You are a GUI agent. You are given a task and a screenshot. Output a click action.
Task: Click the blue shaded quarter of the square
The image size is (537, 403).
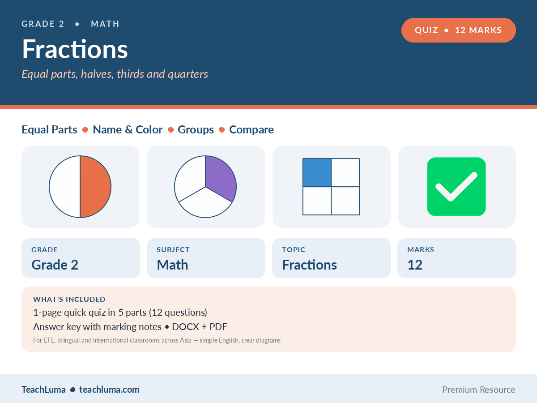coord(317,172)
